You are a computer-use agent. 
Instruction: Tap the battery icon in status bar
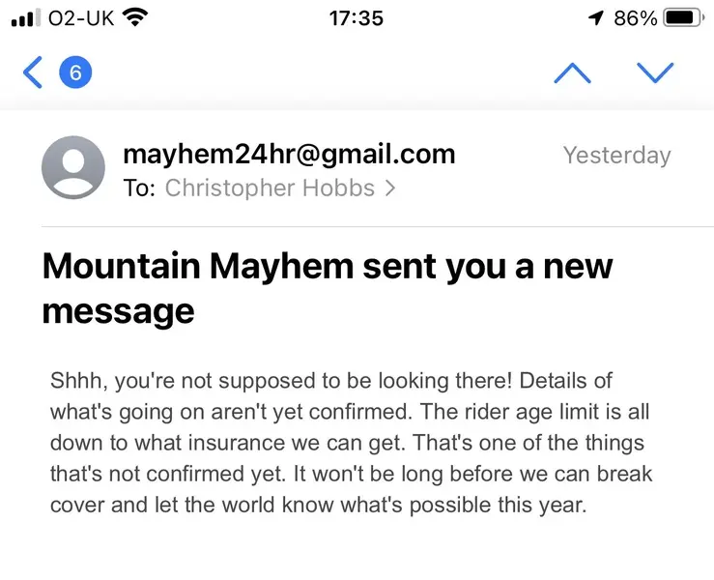(x=683, y=18)
